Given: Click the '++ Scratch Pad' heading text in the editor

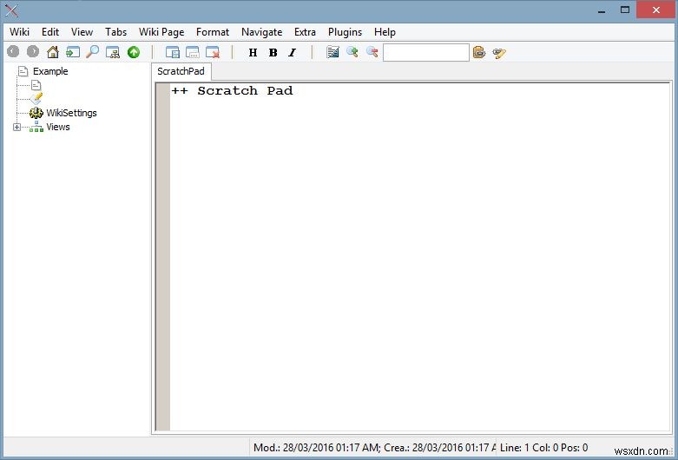Looking at the screenshot, I should click(232, 91).
